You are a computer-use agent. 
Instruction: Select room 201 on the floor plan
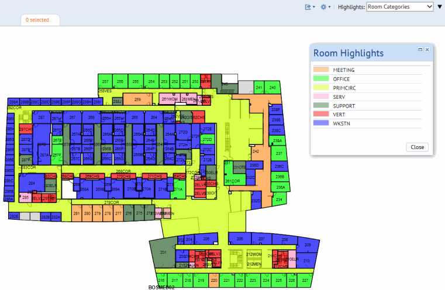click(x=163, y=252)
